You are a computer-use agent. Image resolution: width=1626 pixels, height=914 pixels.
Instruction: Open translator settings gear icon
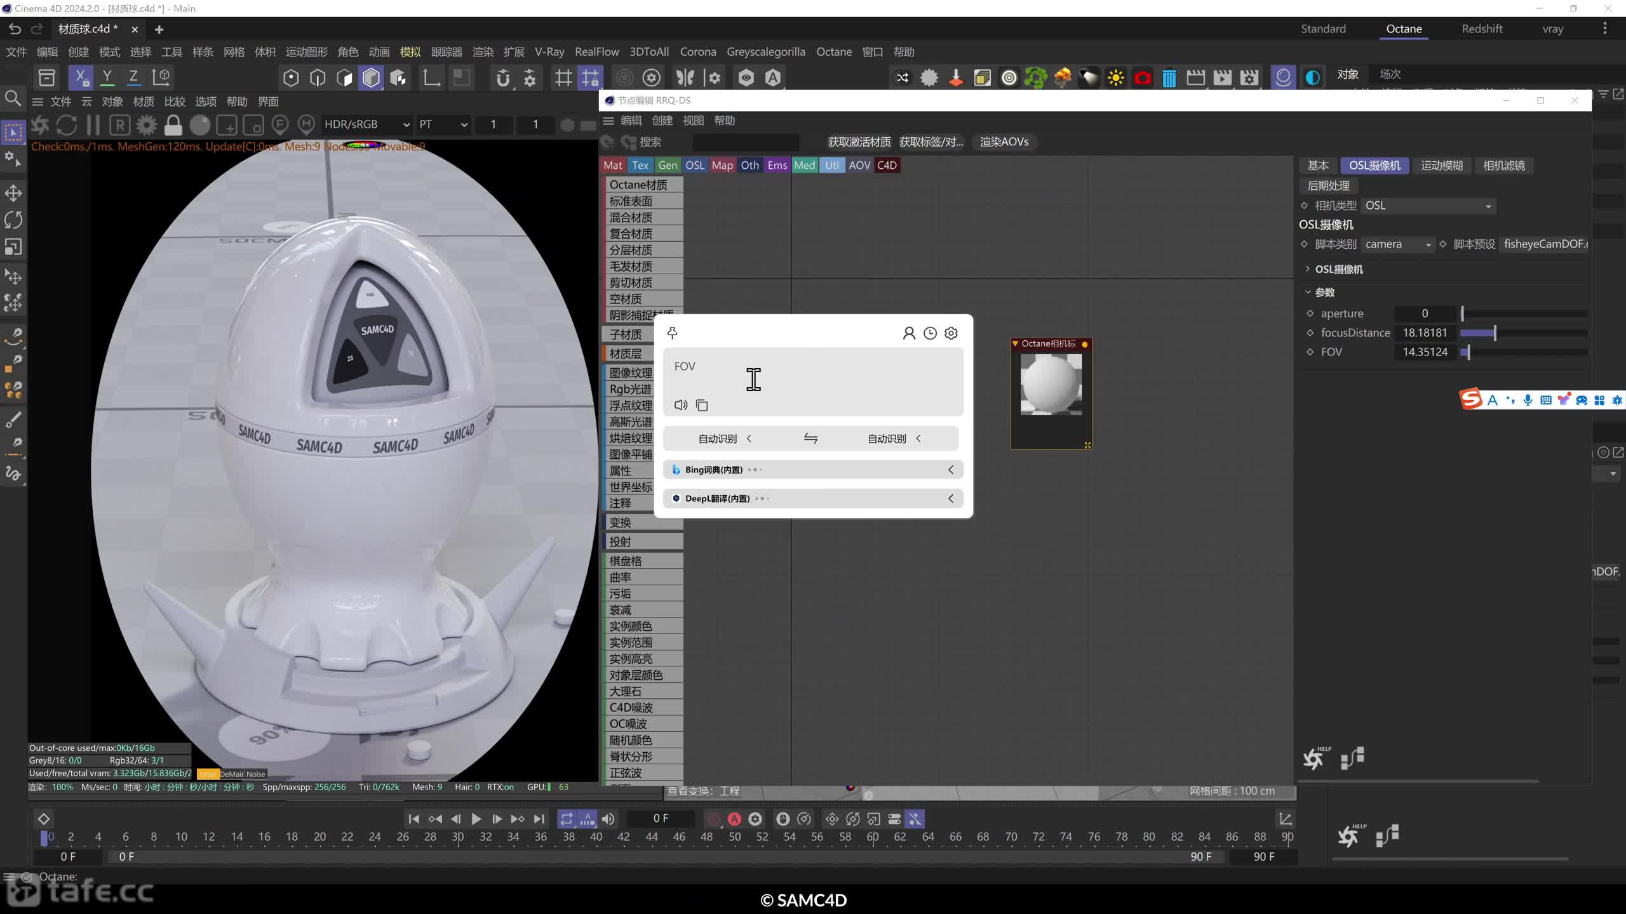click(x=951, y=333)
